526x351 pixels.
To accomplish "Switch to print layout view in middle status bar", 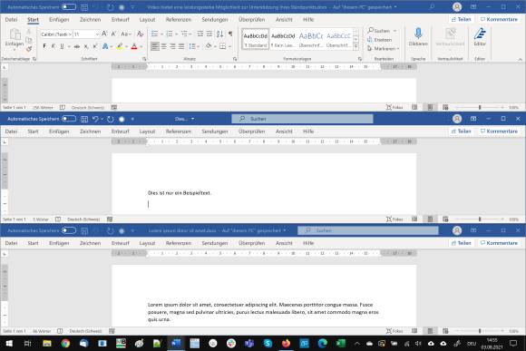I will pos(430,219).
